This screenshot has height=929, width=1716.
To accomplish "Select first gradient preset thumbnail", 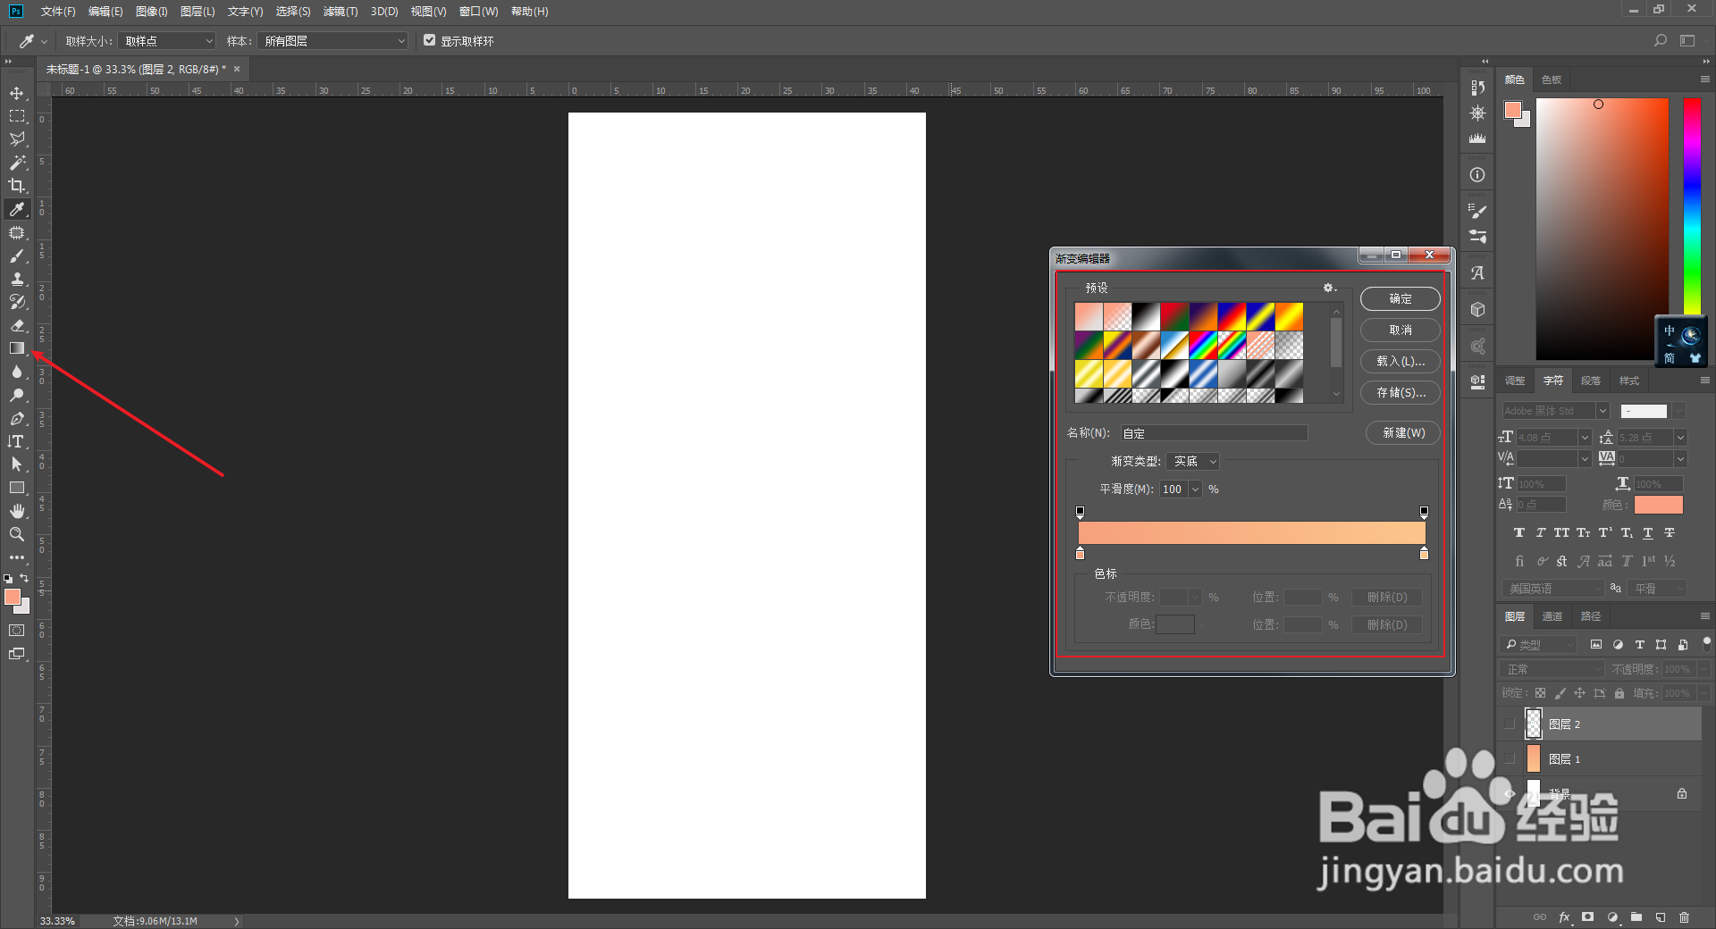I will 1089,317.
